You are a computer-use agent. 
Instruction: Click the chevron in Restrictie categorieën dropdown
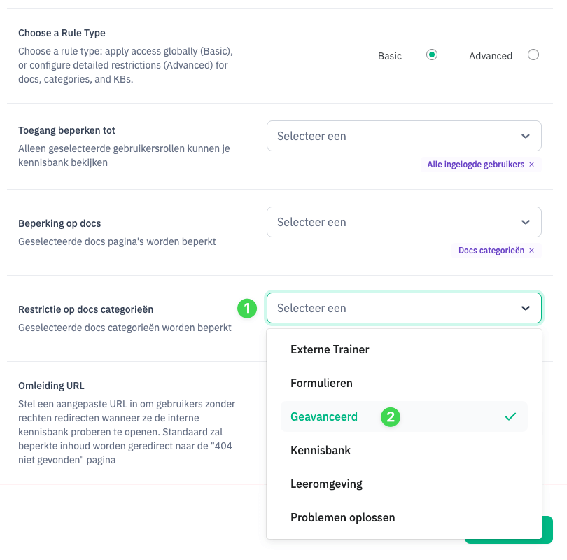point(526,308)
